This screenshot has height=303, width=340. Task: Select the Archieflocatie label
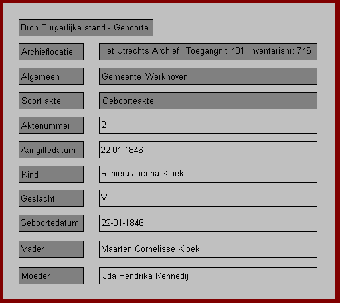point(51,52)
